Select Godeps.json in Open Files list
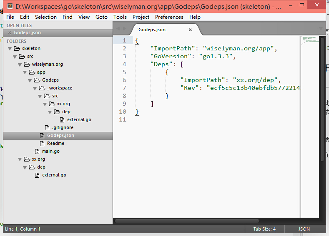This screenshot has height=236, width=329. coord(27,32)
